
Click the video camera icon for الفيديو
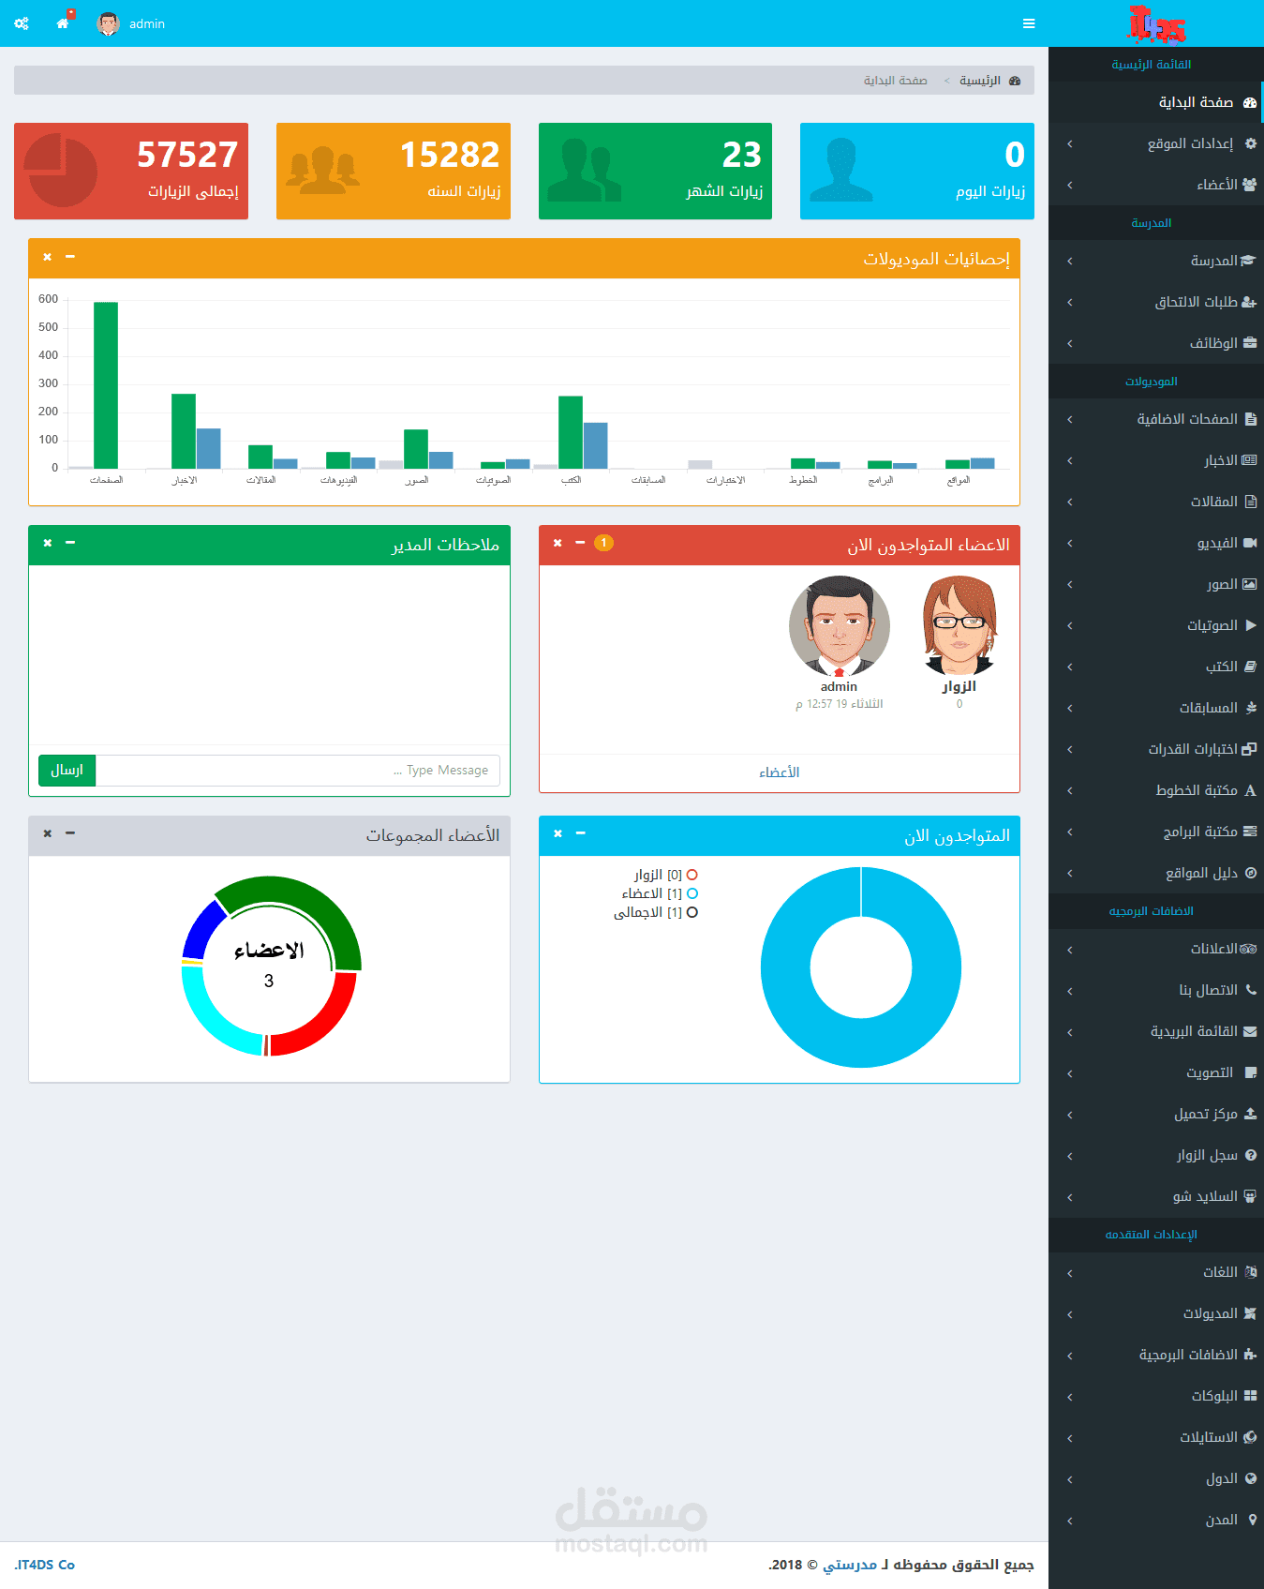point(1250,543)
